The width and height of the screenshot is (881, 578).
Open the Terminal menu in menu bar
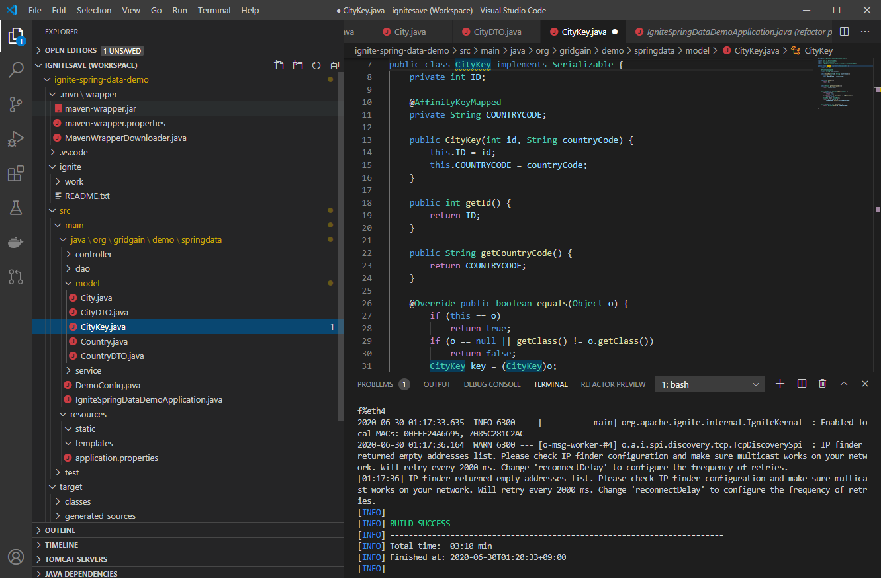pyautogui.click(x=214, y=10)
